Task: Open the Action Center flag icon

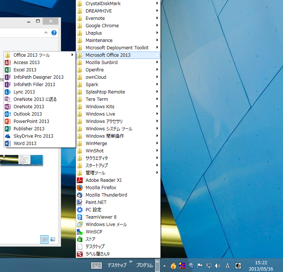Action: coord(200,265)
